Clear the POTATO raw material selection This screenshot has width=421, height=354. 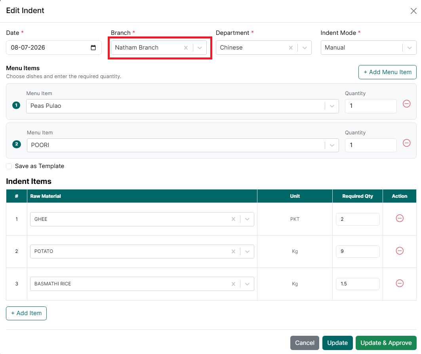[233, 251]
